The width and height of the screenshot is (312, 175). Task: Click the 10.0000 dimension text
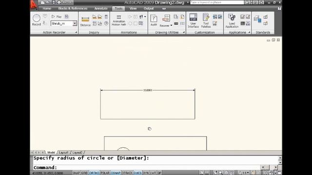click(148, 90)
